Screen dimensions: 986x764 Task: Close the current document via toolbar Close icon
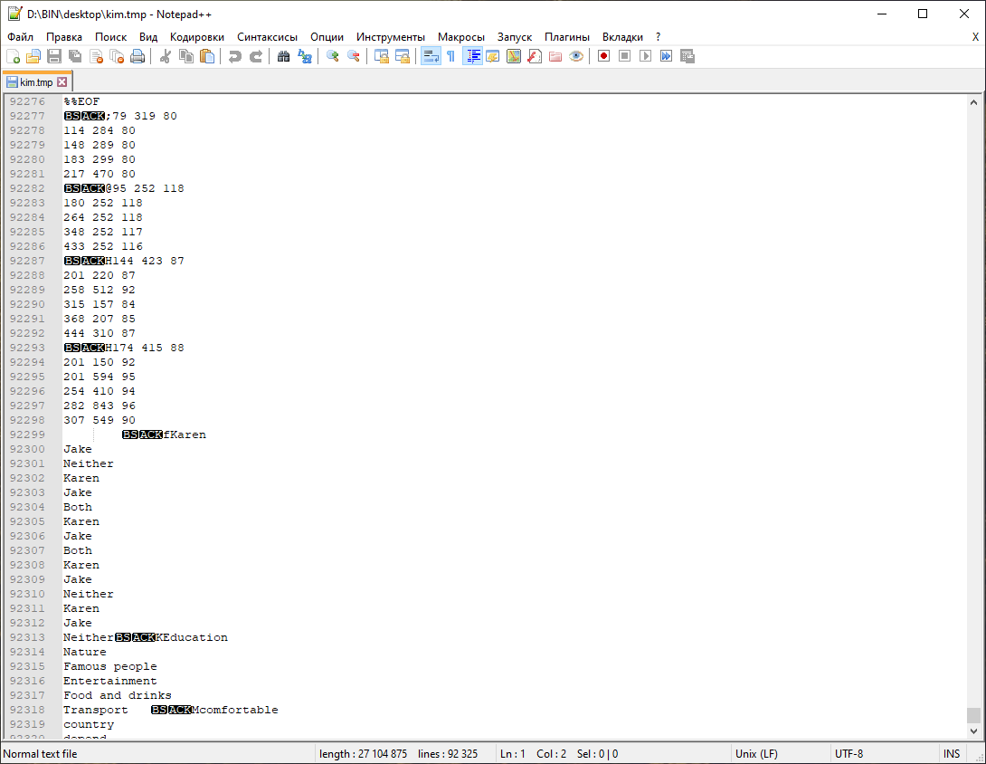(x=96, y=57)
